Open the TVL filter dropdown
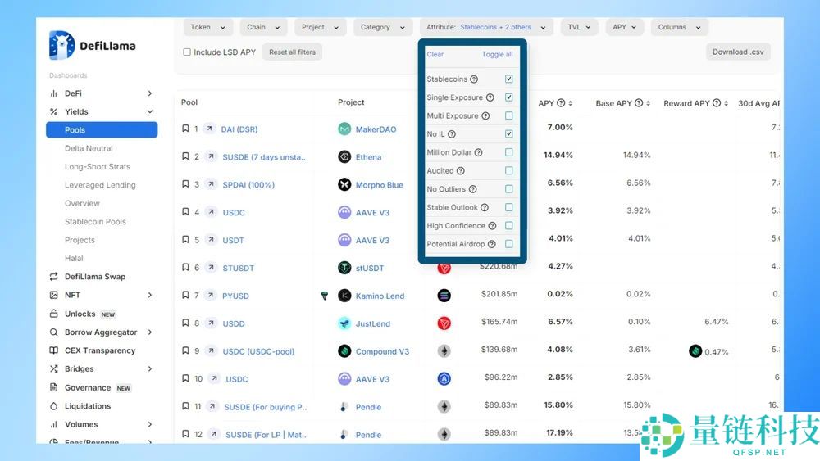The height and width of the screenshot is (461, 820). tap(579, 27)
